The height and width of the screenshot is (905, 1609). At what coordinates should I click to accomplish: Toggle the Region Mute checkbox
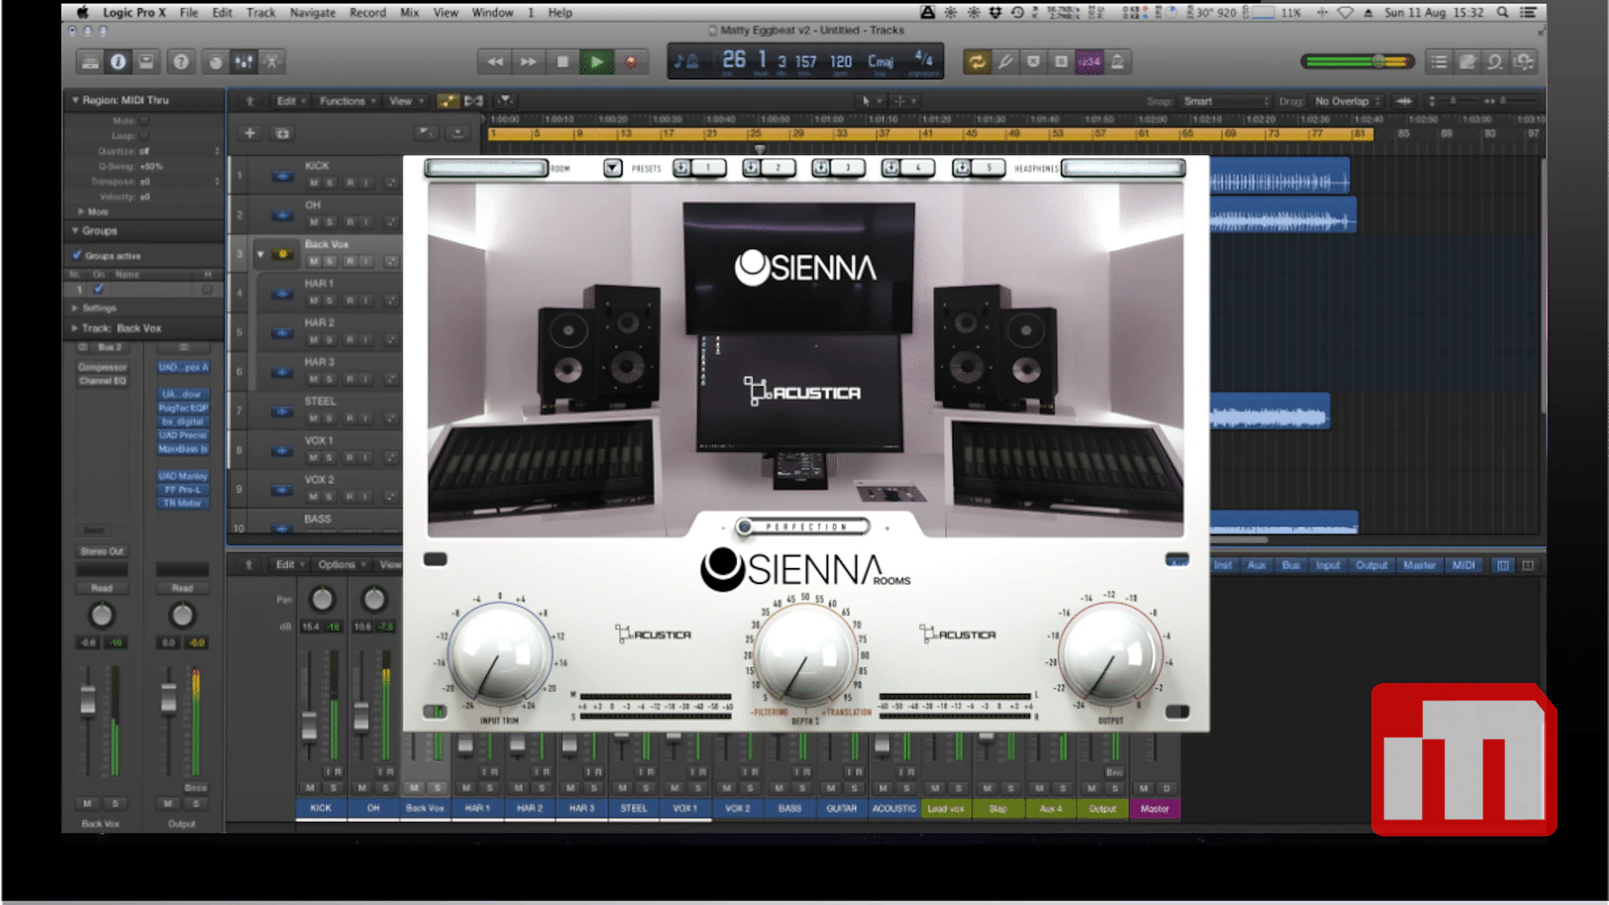(144, 121)
